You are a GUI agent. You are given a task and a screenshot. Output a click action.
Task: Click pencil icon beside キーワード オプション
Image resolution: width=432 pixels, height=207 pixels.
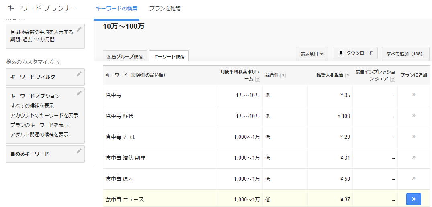point(79,93)
